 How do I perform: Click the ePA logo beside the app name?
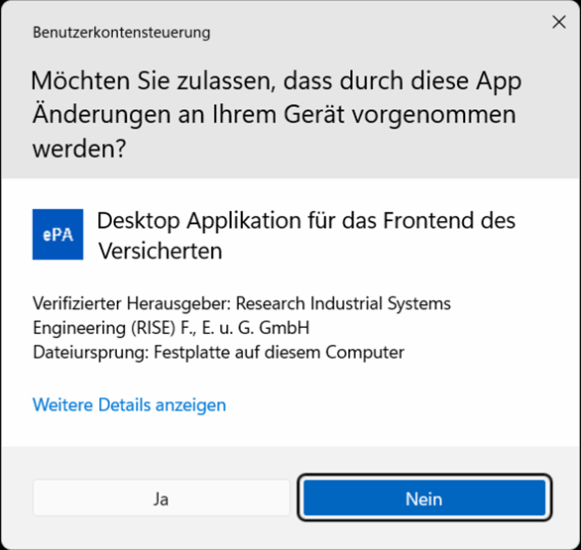tap(58, 235)
